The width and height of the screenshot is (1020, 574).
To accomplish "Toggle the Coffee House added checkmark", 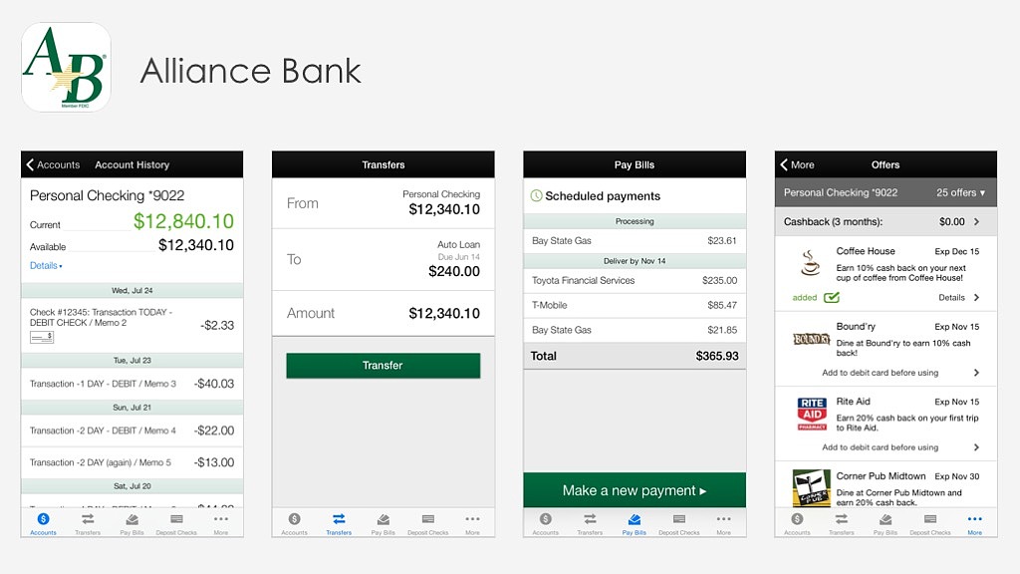I will pyautogui.click(x=832, y=297).
